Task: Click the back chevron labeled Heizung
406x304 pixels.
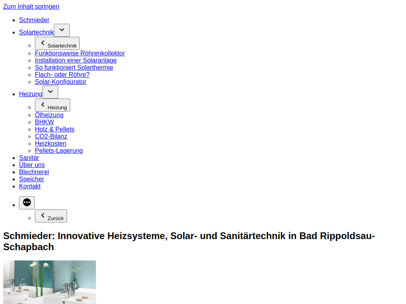Action: (52, 105)
